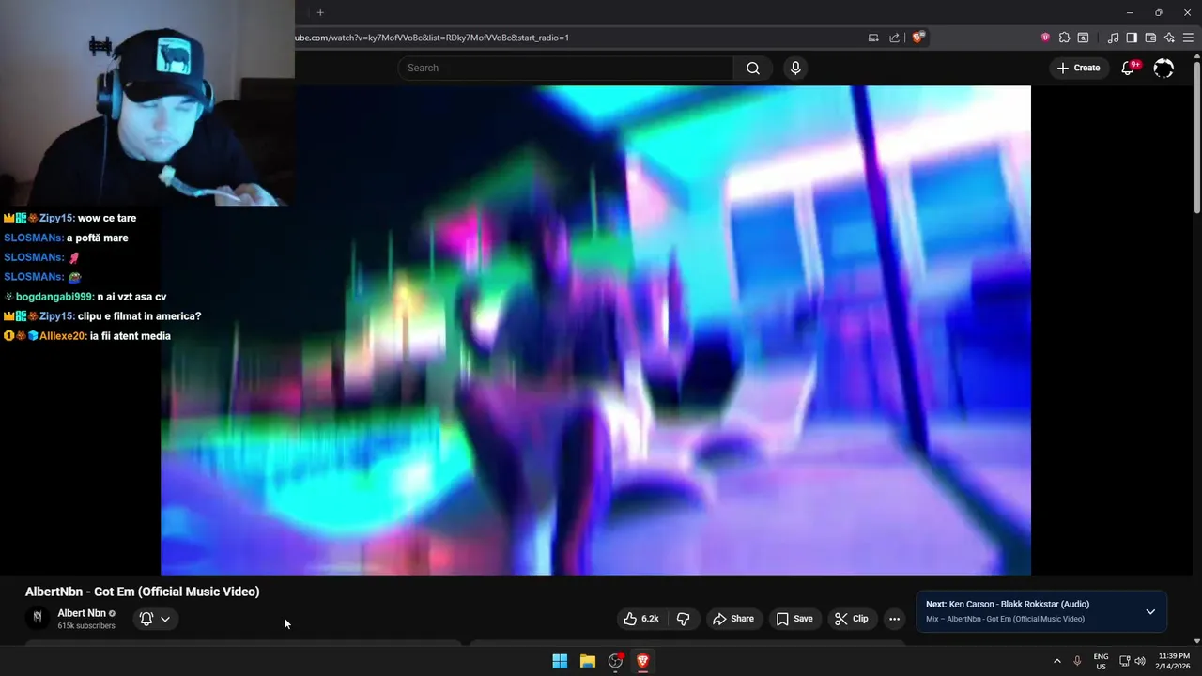Image resolution: width=1202 pixels, height=676 pixels.
Task: Open the media control music note icon
Action: tap(1113, 38)
